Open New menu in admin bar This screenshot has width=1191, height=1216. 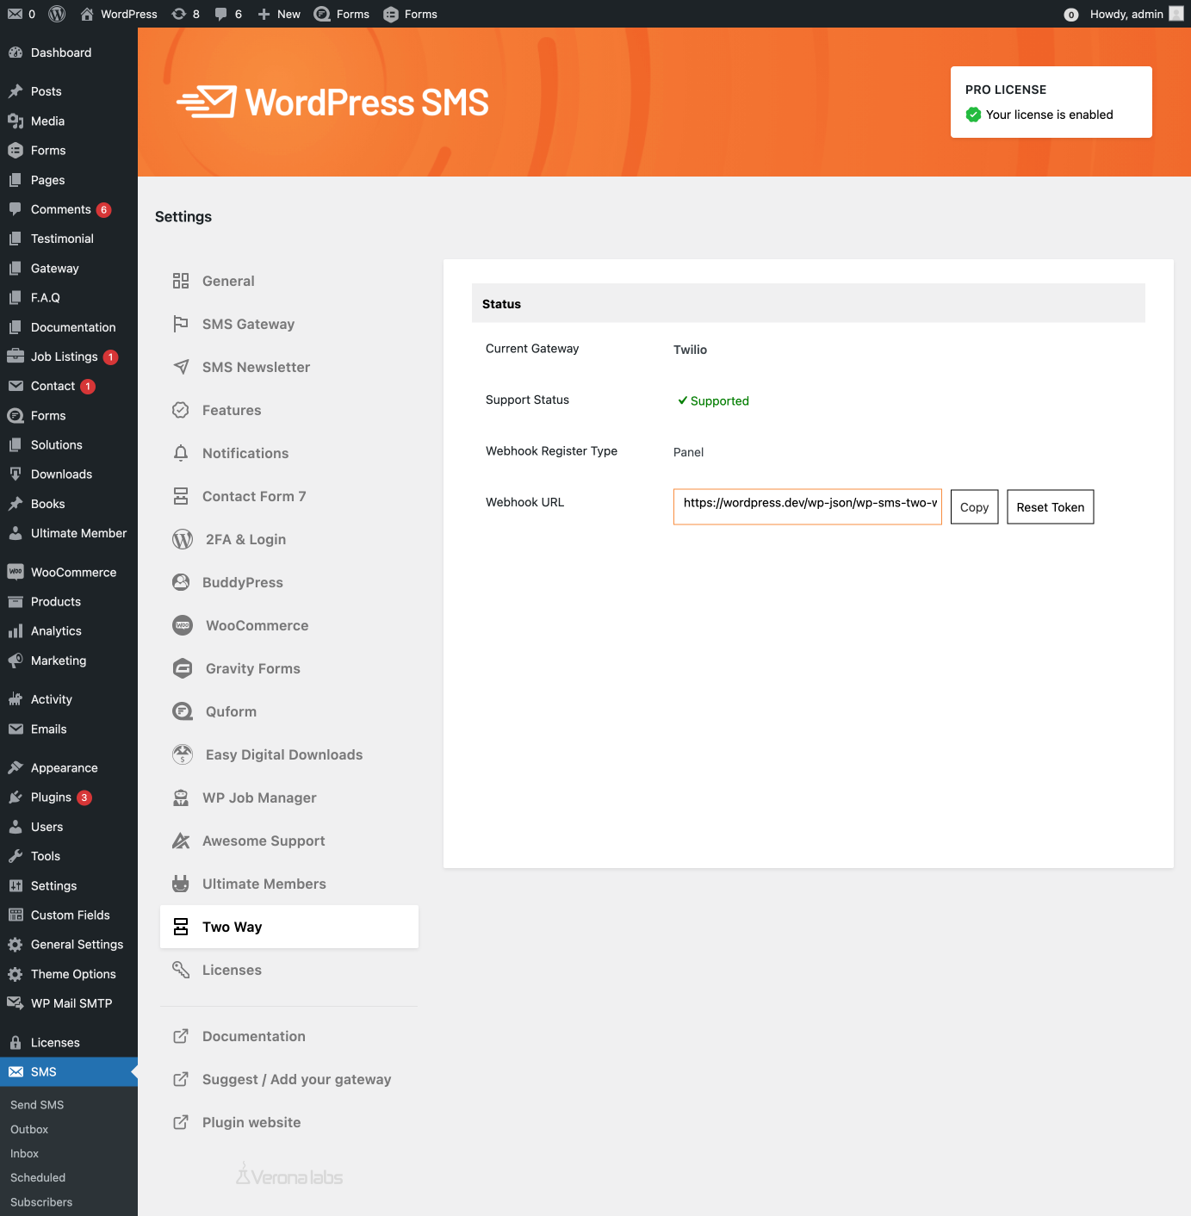279,14
